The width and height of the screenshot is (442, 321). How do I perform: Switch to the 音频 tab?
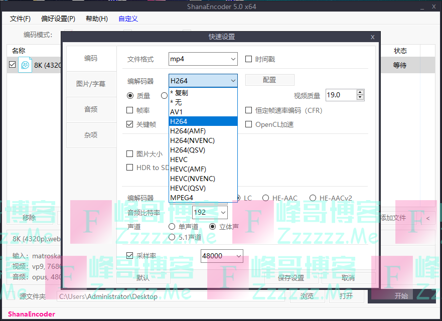pos(91,109)
